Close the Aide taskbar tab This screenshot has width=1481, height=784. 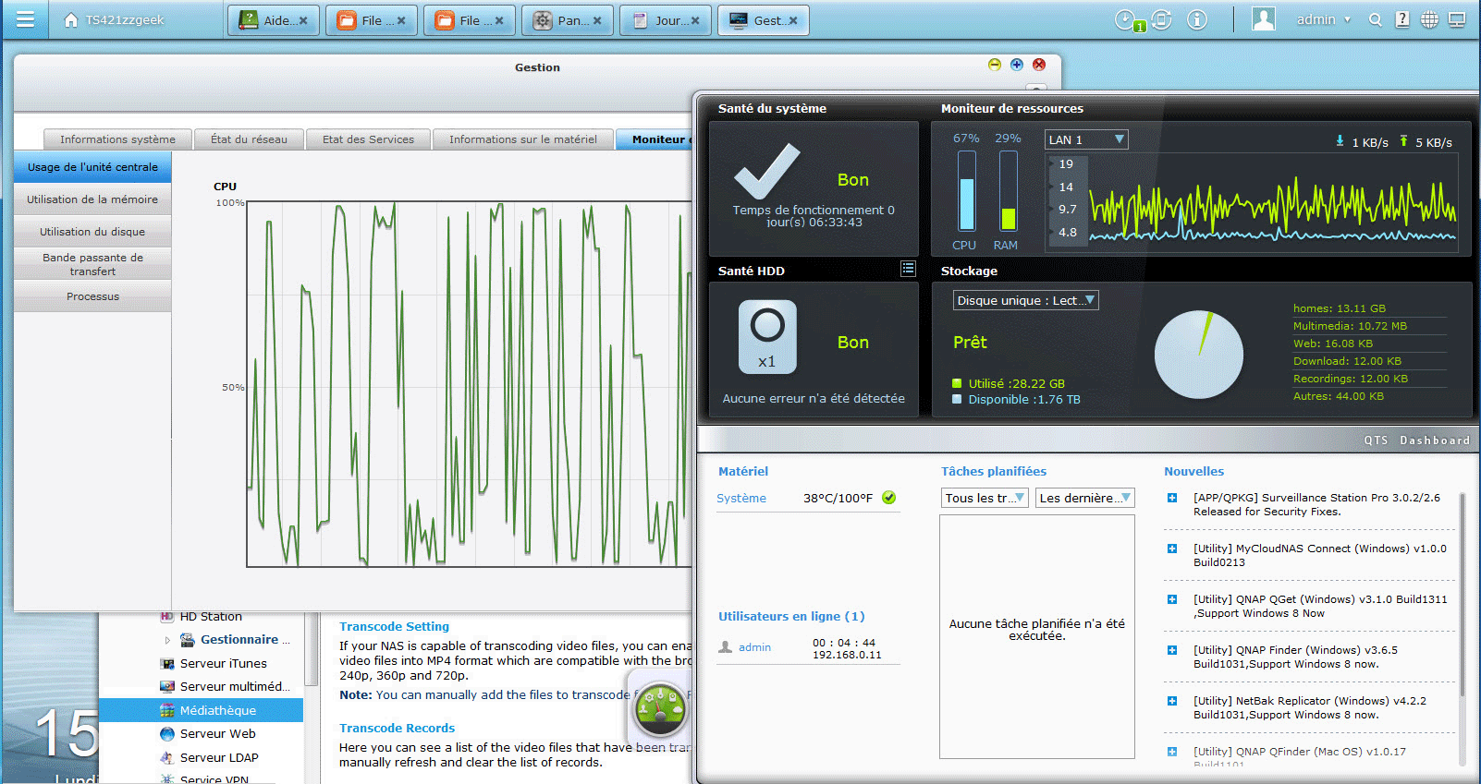pyautogui.click(x=303, y=20)
